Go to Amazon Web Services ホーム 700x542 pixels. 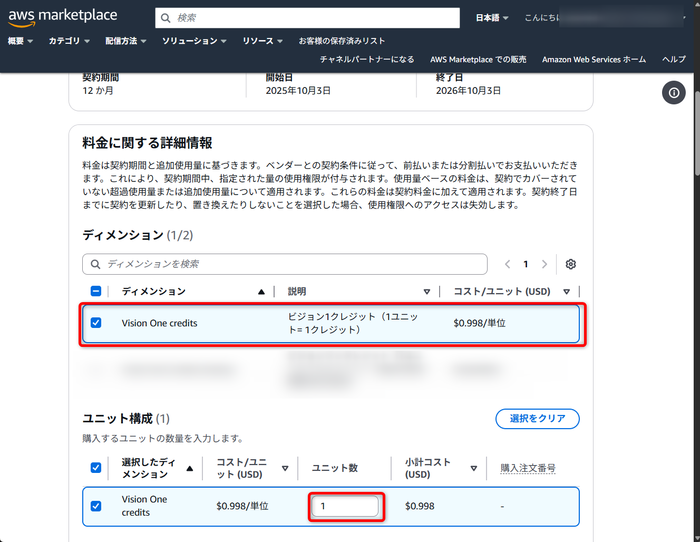[x=594, y=60]
